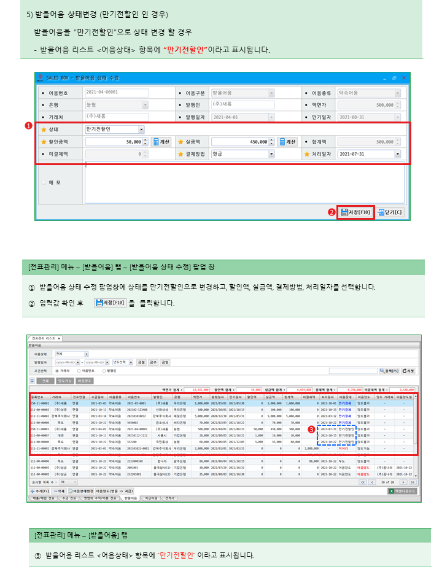442x569 pixels.
Task: Open the 상태 dropdown showing 만기전할인
Action: click(x=142, y=130)
